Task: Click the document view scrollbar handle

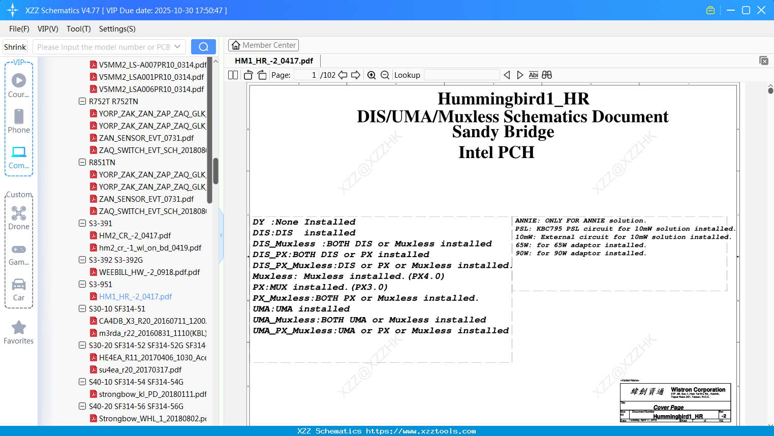Action: 770,90
